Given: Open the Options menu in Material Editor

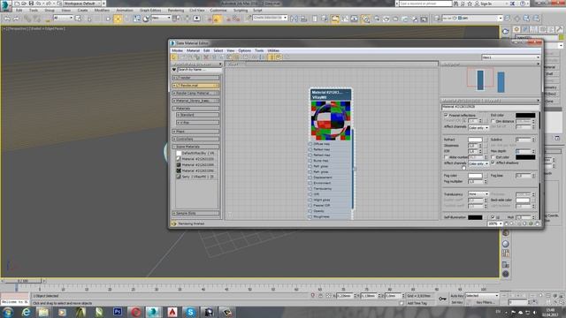Looking at the screenshot, I should [244, 51].
